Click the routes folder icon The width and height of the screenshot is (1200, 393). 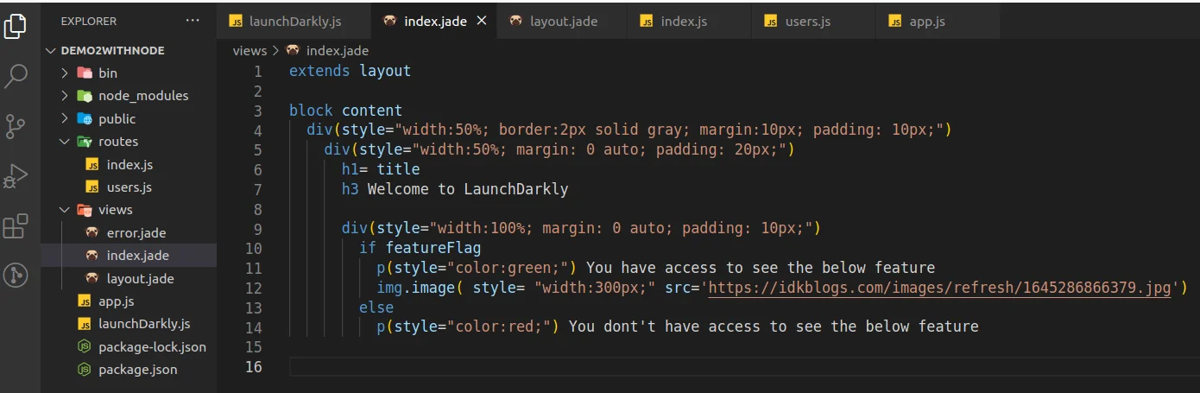click(x=85, y=142)
